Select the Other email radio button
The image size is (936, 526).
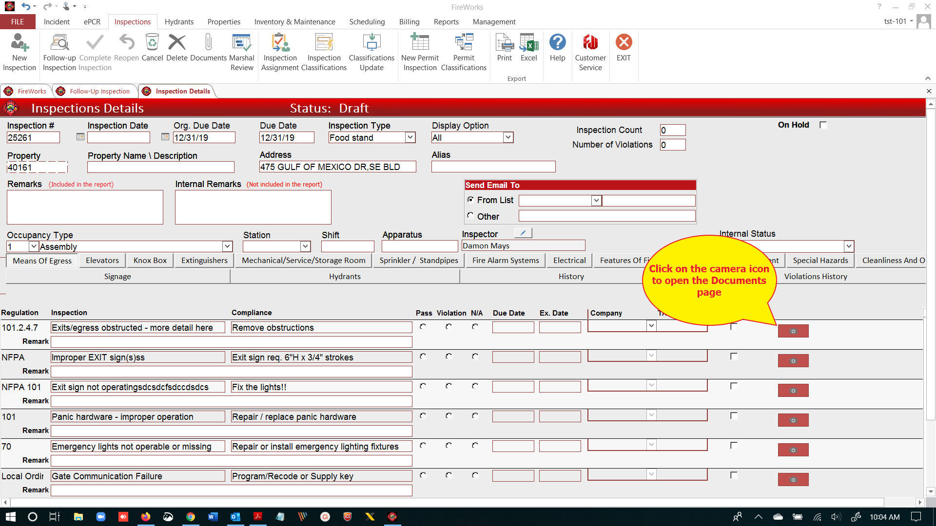pos(470,216)
